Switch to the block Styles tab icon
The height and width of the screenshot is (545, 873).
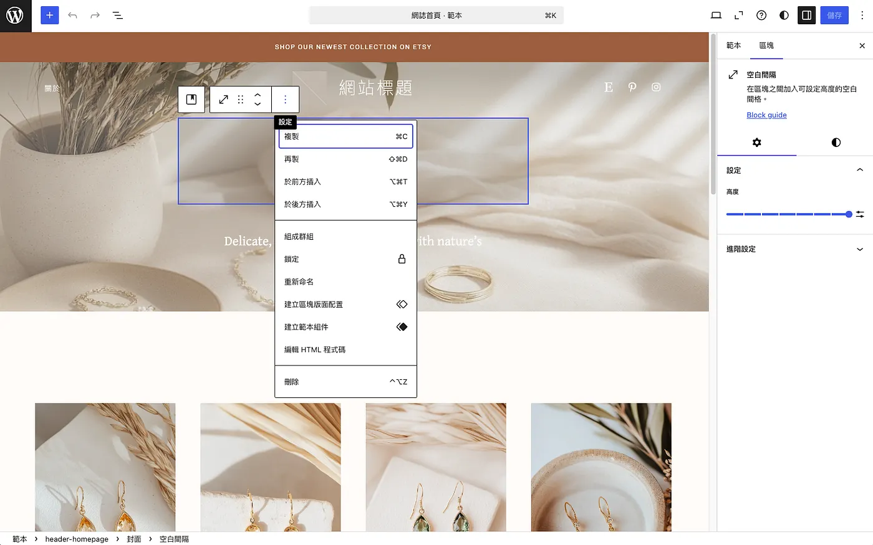(x=836, y=143)
